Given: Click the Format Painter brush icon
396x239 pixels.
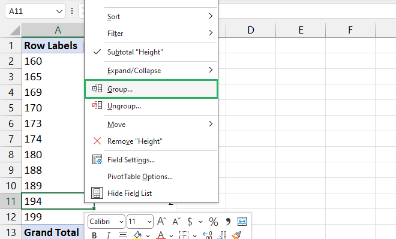Looking at the screenshot, I should coord(237,235).
